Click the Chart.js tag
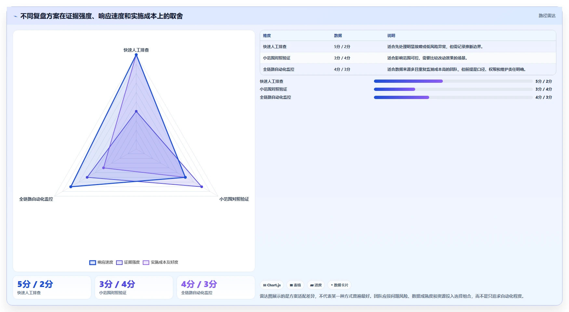 point(272,285)
